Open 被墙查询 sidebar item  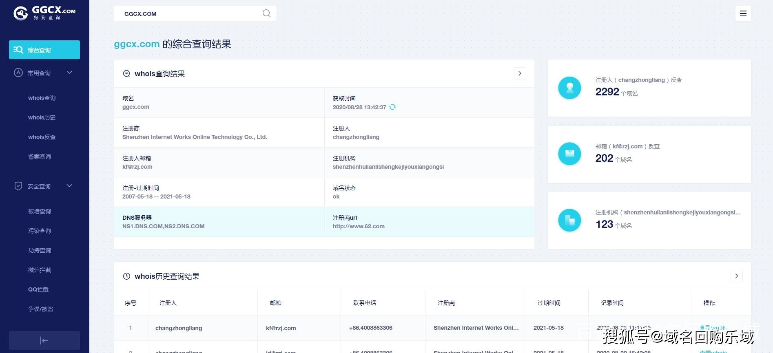pyautogui.click(x=40, y=211)
